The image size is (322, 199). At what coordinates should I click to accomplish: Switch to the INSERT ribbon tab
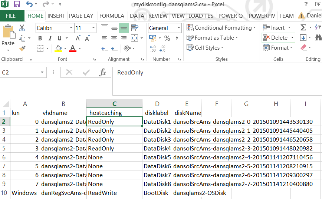56,16
